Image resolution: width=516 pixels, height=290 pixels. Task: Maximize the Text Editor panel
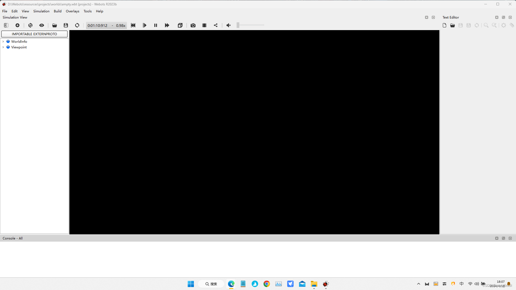[497, 17]
